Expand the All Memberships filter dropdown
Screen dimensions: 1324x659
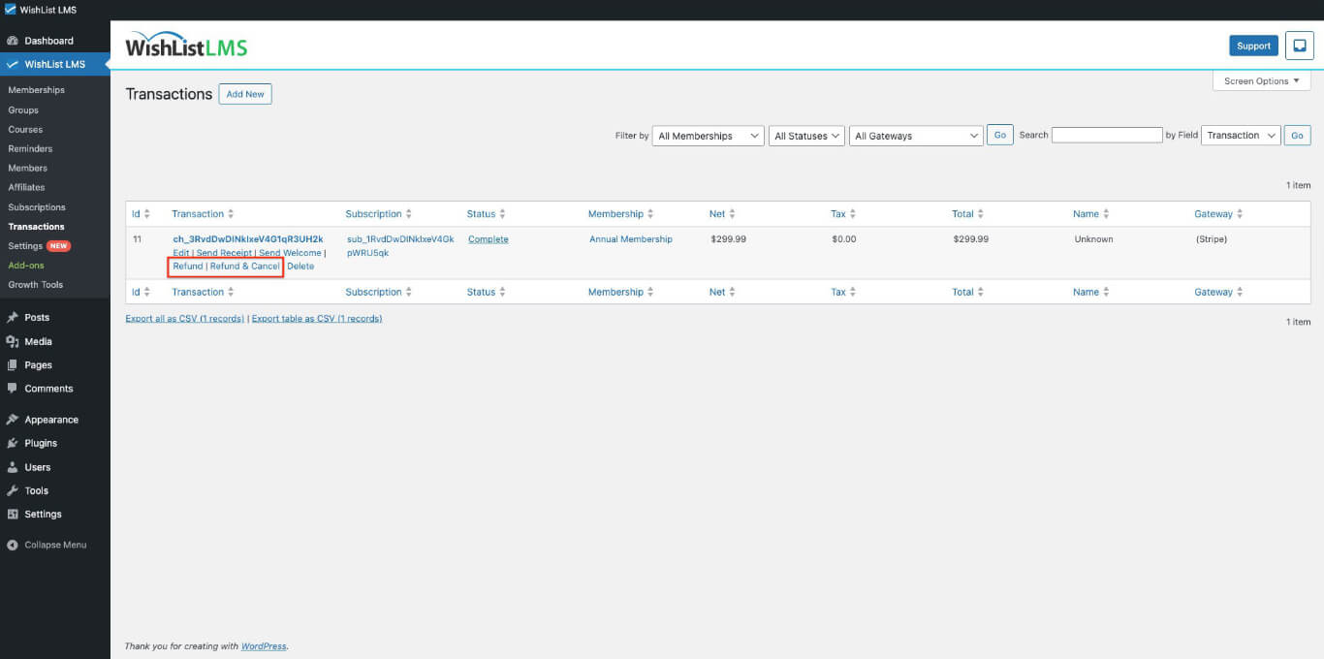click(x=709, y=136)
